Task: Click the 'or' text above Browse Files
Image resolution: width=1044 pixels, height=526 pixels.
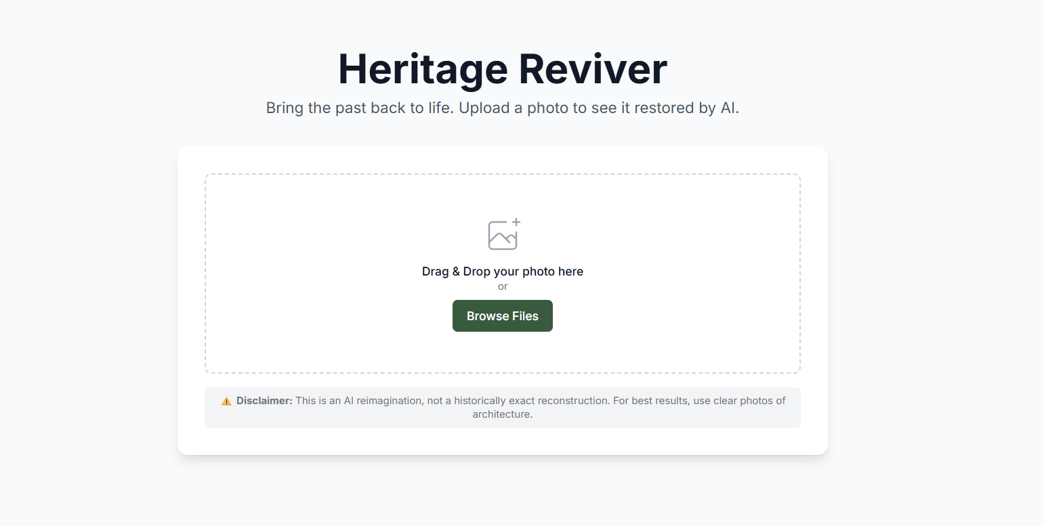Action: [503, 286]
